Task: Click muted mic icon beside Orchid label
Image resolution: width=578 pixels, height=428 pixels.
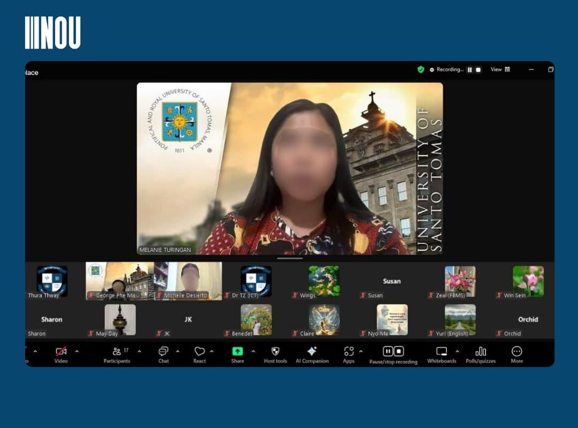Action: pyautogui.click(x=499, y=334)
